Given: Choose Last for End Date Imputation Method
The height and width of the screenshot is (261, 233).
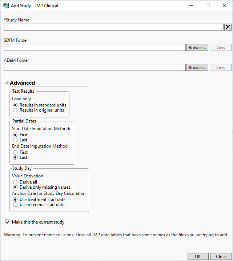Looking at the screenshot, I should click(x=15, y=157).
